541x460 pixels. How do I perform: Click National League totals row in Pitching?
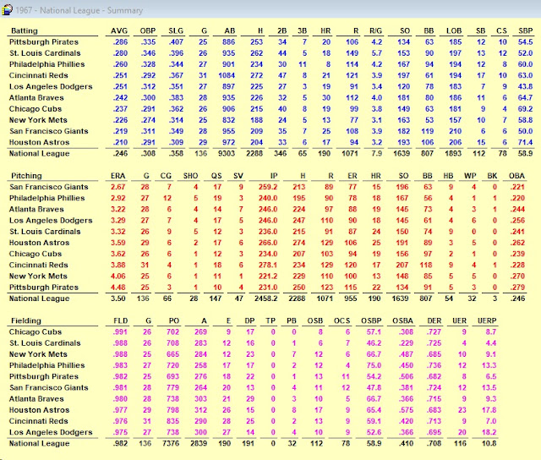(267, 298)
